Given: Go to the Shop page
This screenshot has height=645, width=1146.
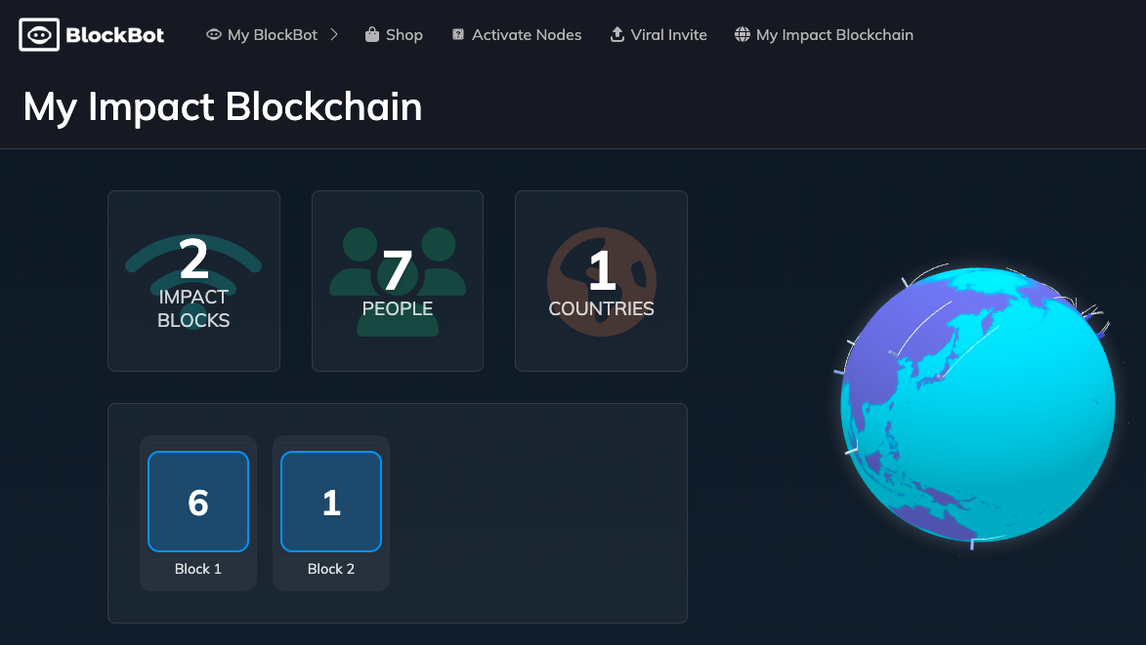Looking at the screenshot, I should [x=404, y=34].
